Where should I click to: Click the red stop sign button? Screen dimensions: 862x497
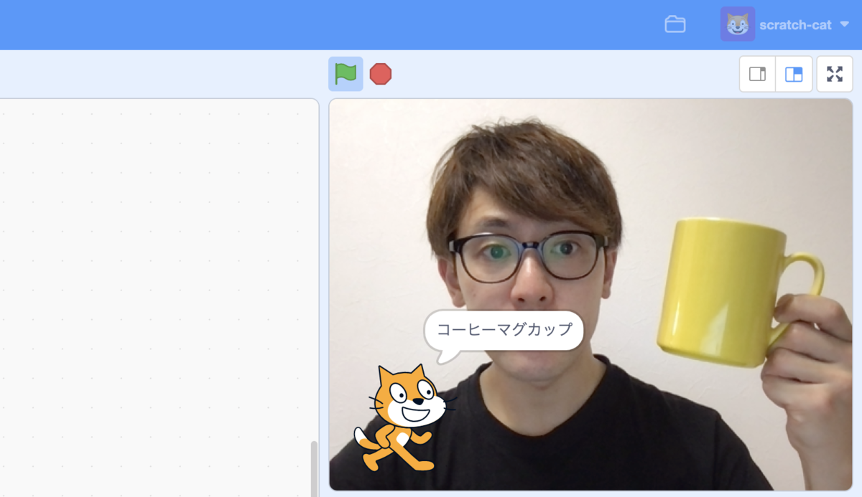381,74
